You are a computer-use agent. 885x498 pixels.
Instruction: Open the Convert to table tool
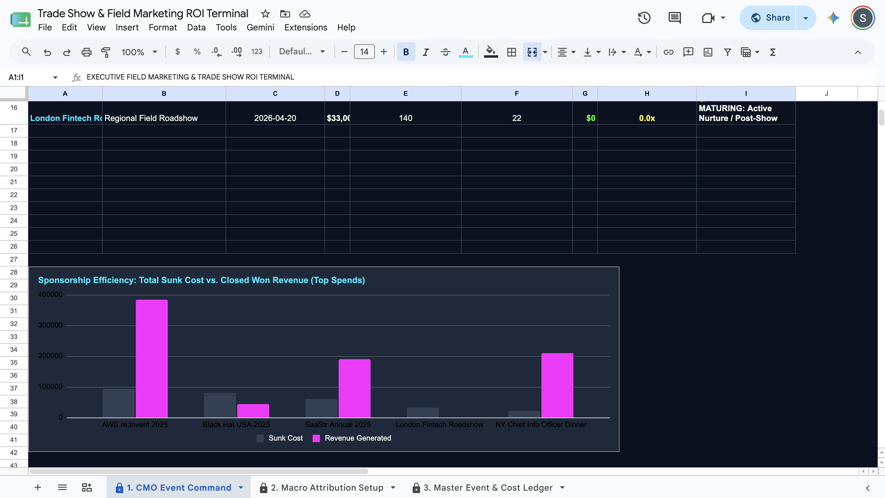point(746,52)
